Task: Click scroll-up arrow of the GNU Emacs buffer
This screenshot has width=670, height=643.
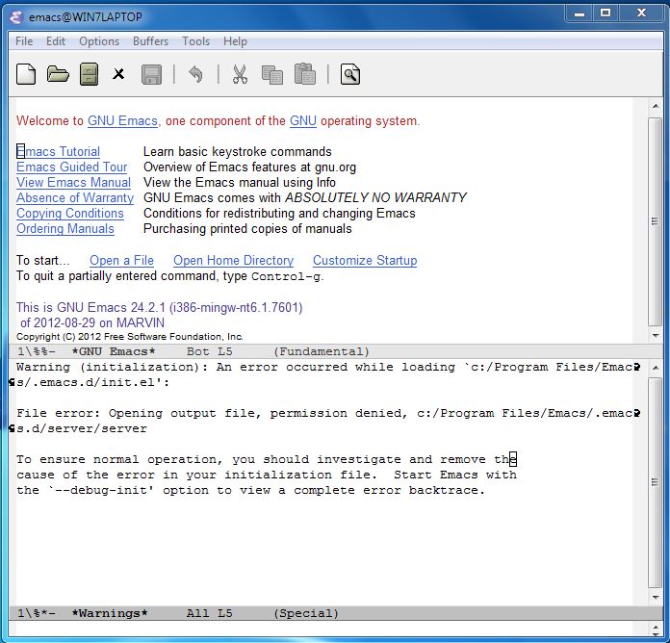Action: point(656,106)
